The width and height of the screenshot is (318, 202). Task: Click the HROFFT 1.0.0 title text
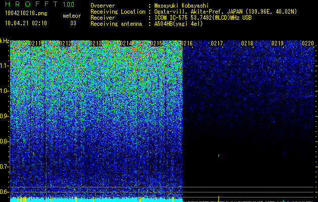(x=40, y=4)
